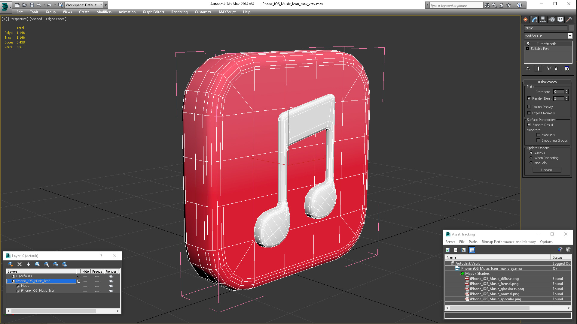Viewport: 577px width, 324px height.
Task: Select the Manually update option
Action: 531,163
